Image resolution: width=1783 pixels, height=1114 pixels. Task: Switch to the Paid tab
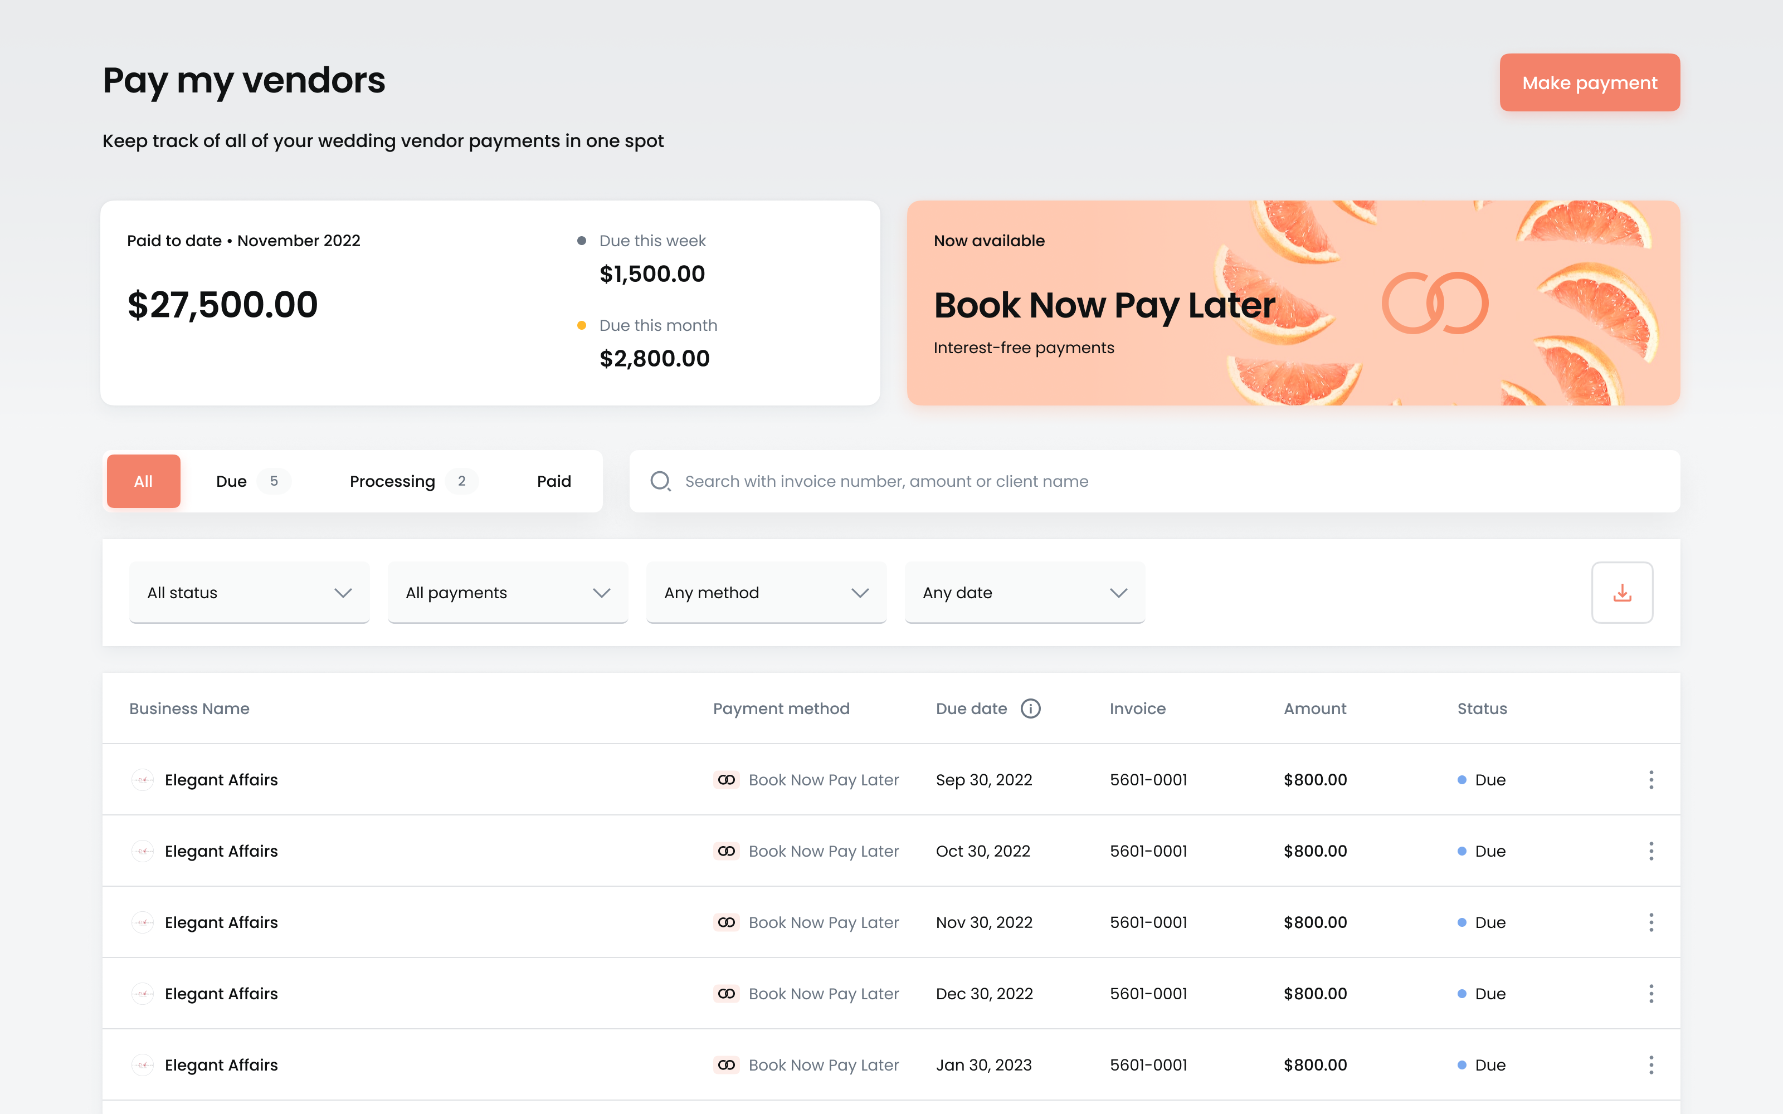point(554,481)
